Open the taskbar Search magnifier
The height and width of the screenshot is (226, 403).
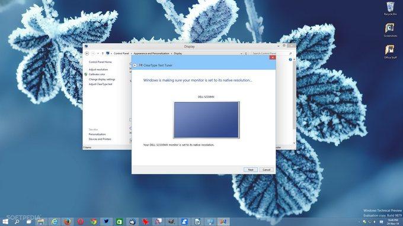pyautogui.click(x=17, y=222)
